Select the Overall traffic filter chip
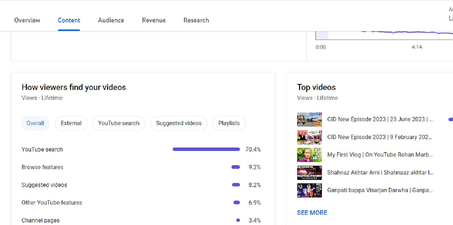453x225 pixels. 35,123
